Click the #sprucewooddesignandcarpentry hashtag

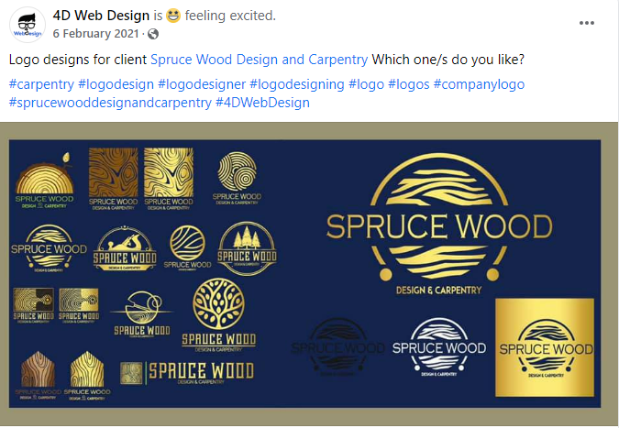110,103
